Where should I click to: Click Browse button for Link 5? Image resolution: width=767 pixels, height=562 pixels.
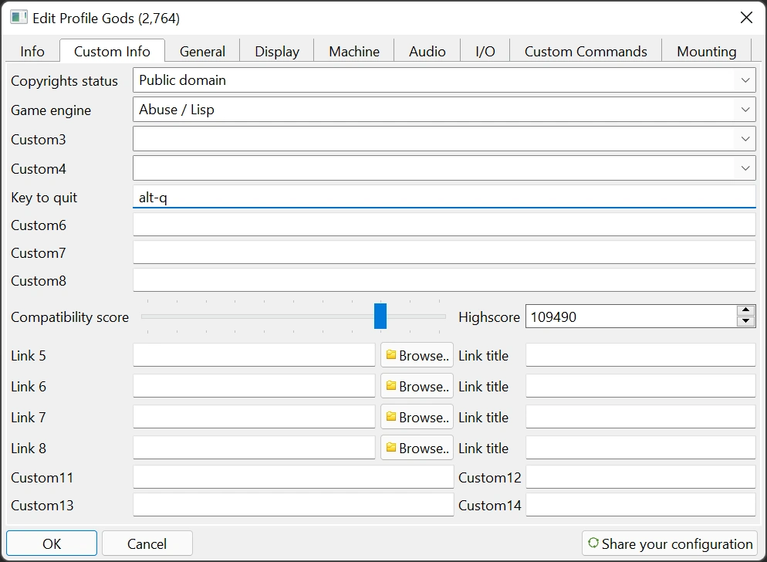417,356
